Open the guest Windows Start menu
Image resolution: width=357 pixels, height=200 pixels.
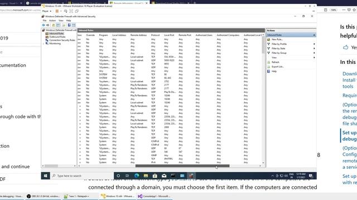(x=46, y=176)
